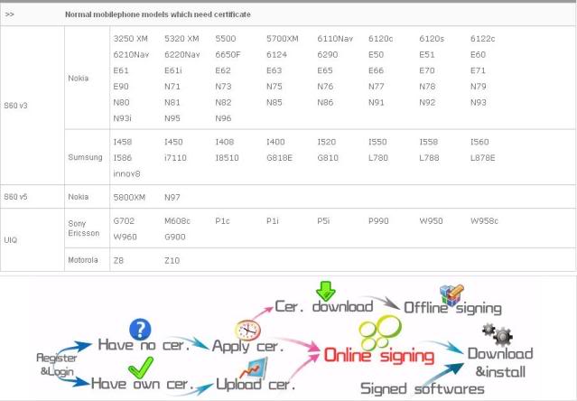This screenshot has width=577, height=401.
Task: Choose the Sony Ericsson W958c model
Action: pos(483,220)
